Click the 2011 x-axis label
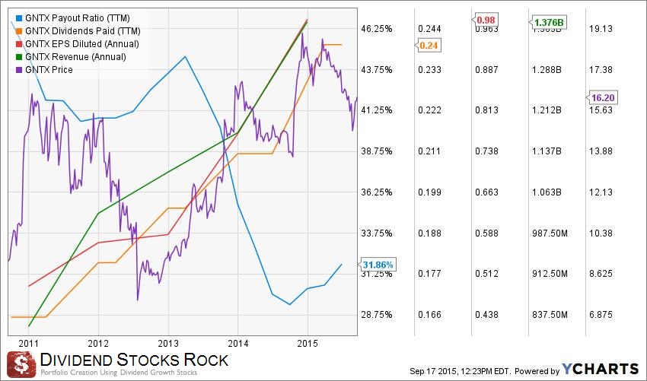The image size is (647, 381). coord(29,344)
